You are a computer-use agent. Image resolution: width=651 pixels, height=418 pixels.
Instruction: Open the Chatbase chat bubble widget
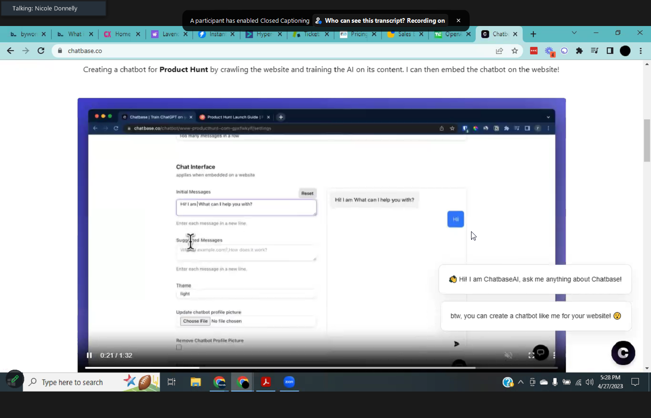click(x=623, y=353)
